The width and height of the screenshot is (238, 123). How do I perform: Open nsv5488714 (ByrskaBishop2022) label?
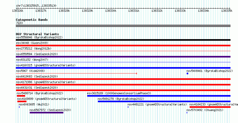point(40,93)
